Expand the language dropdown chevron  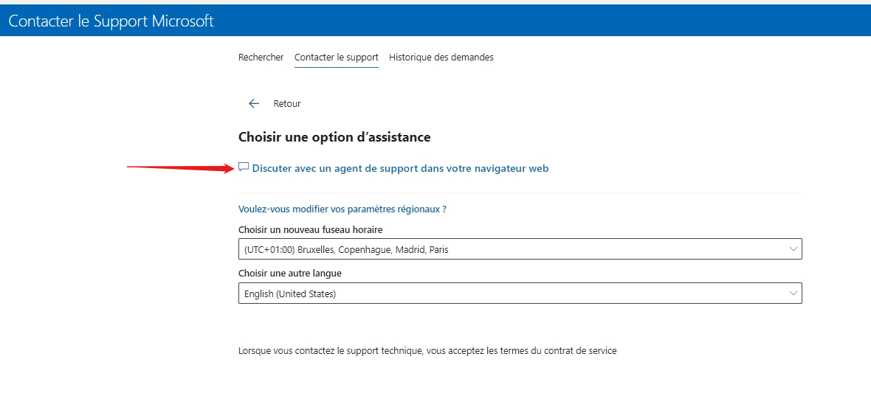793,293
